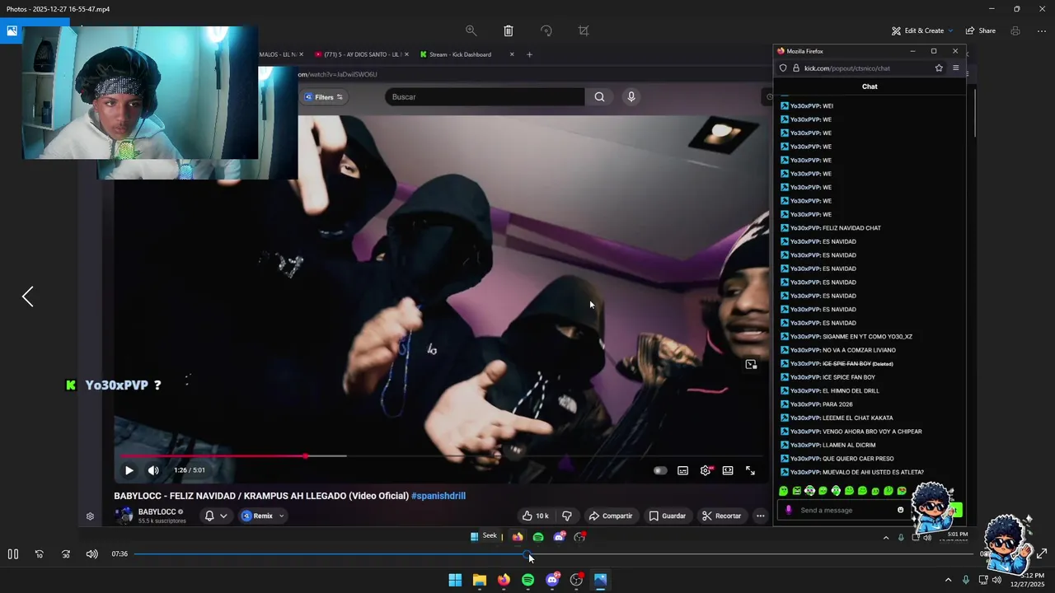Open the emoji picker in chat input

[900, 510]
